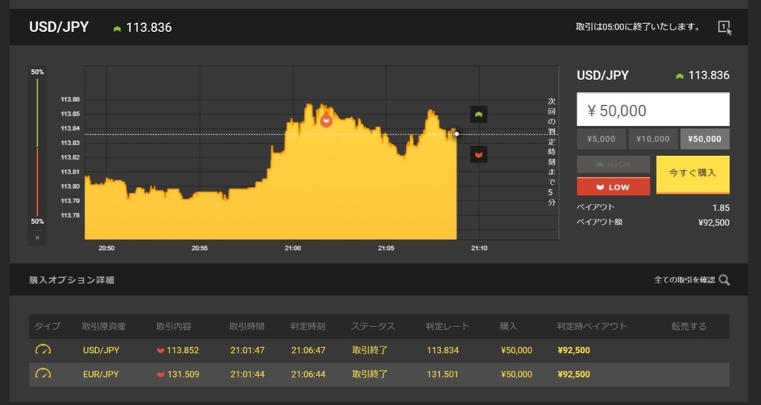Click the trader sentiment 50% bar
This screenshot has height=405, width=761.
(37, 147)
